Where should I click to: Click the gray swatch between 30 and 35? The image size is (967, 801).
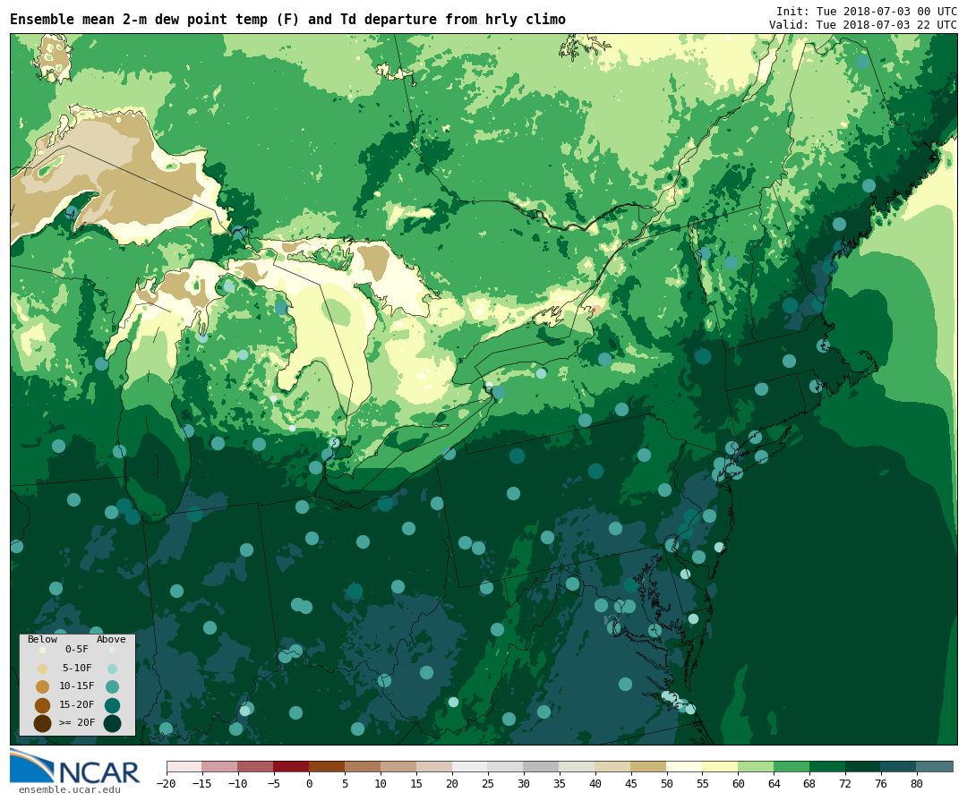[x=542, y=766]
